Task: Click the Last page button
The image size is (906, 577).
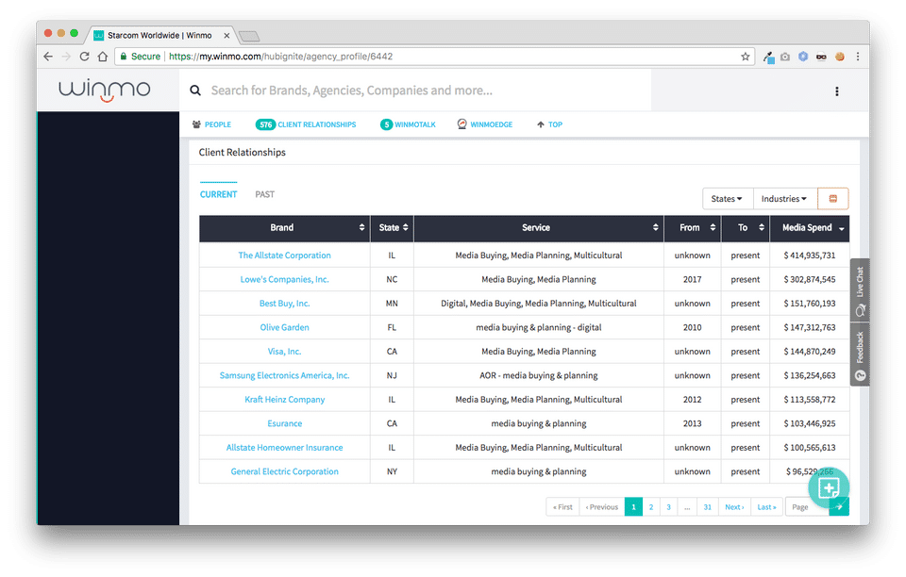Action: pos(766,506)
